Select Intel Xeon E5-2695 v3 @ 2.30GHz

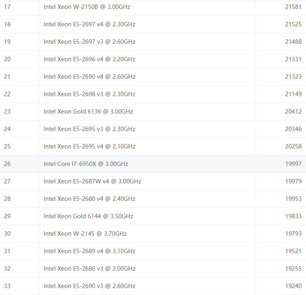89,129
